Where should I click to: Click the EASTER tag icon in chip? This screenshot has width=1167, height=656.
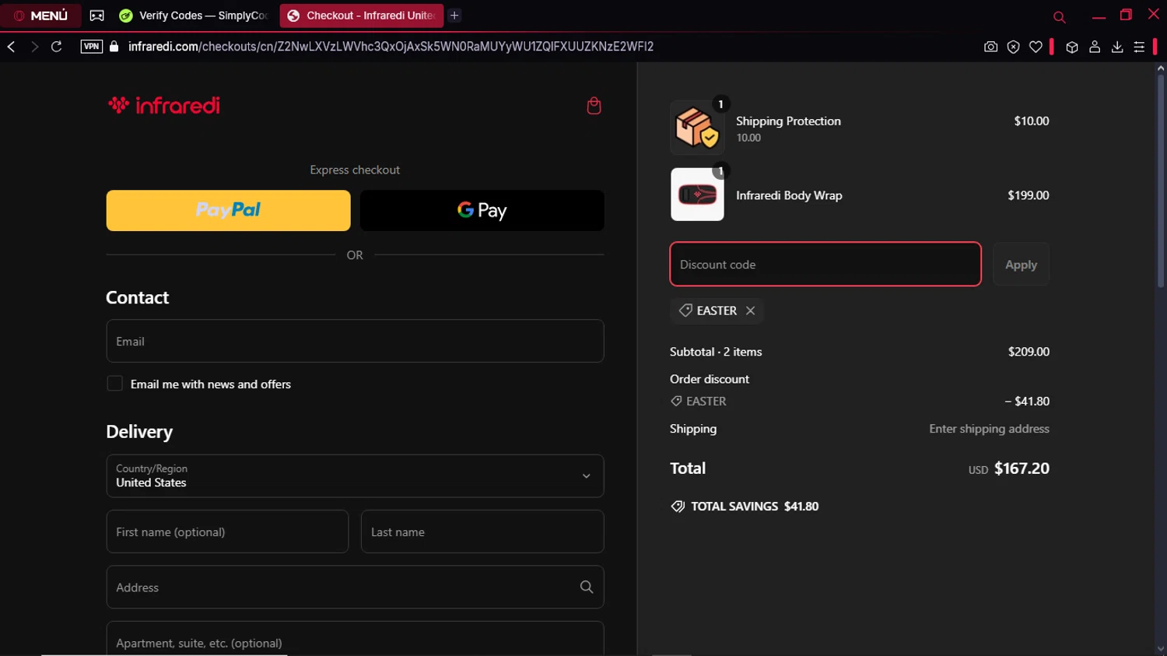coord(685,310)
